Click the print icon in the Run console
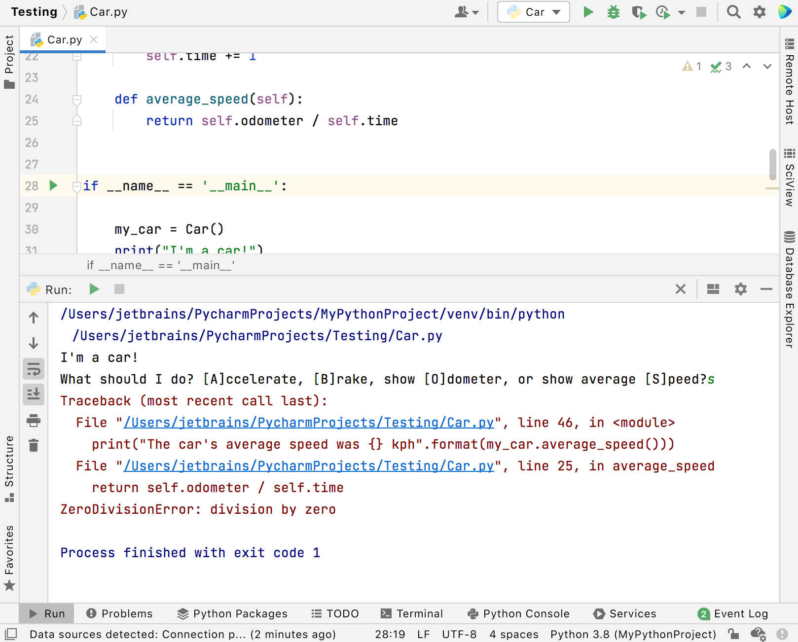The image size is (798, 642). point(34,421)
